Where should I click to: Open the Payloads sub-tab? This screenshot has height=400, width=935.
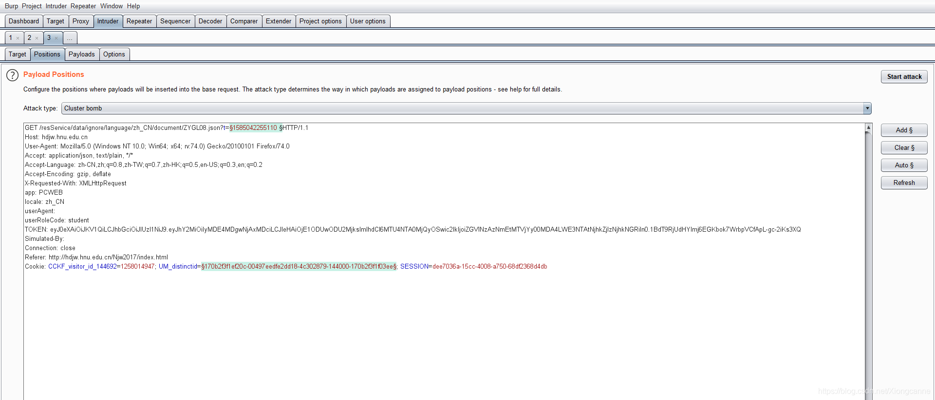tap(82, 55)
